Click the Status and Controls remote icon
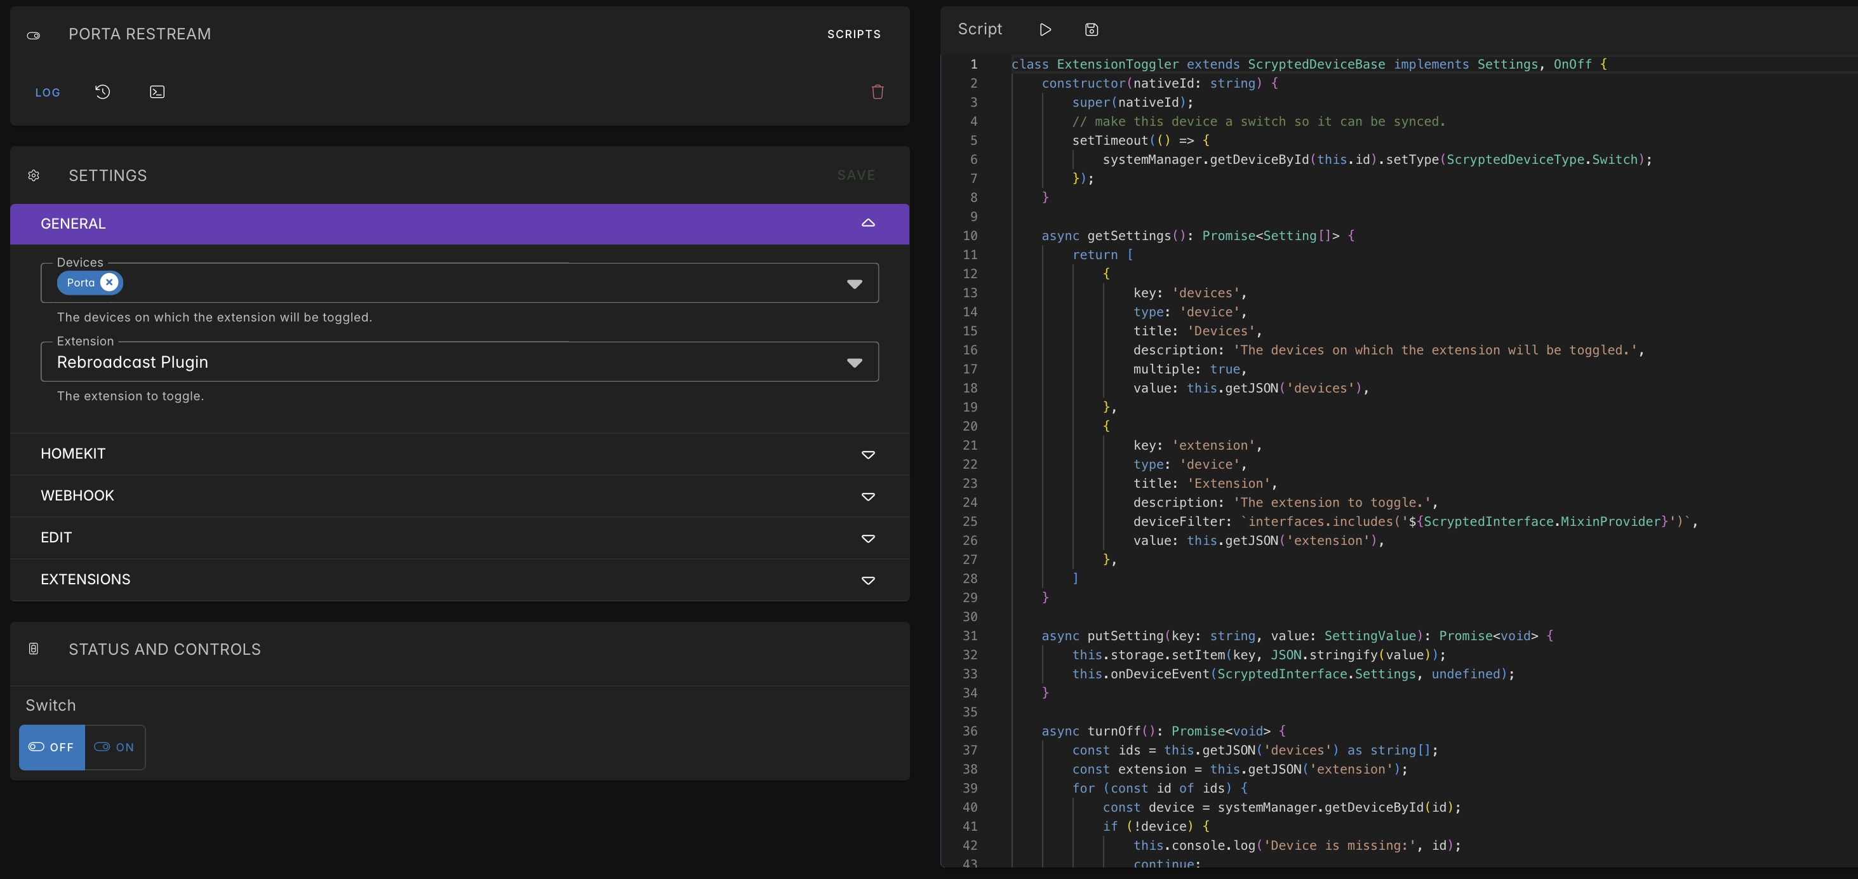This screenshot has width=1858, height=879. pos(34,649)
